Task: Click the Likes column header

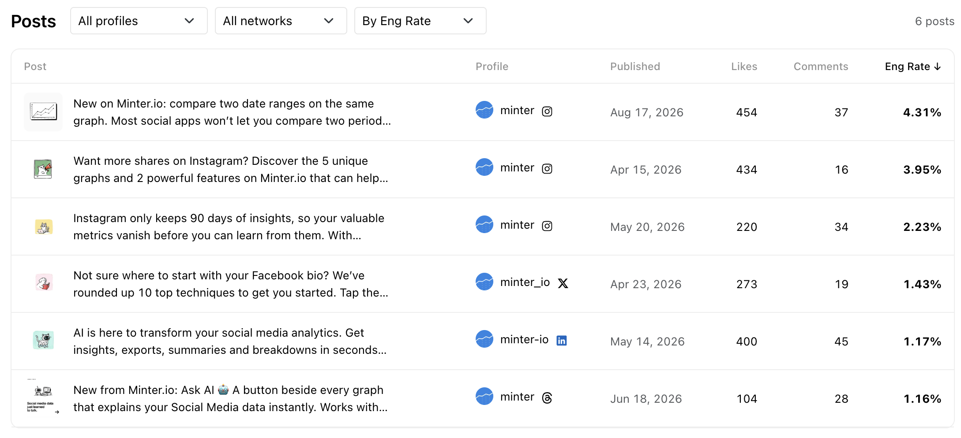Action: (x=744, y=67)
